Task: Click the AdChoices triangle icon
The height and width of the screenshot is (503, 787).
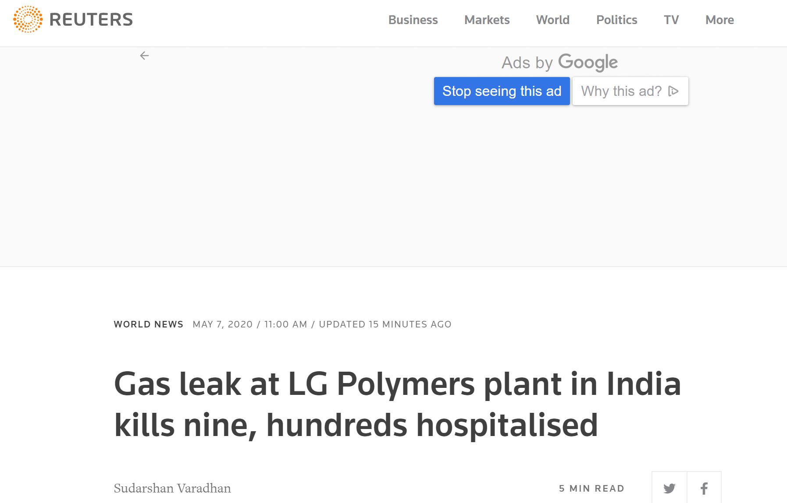Action: [x=673, y=91]
